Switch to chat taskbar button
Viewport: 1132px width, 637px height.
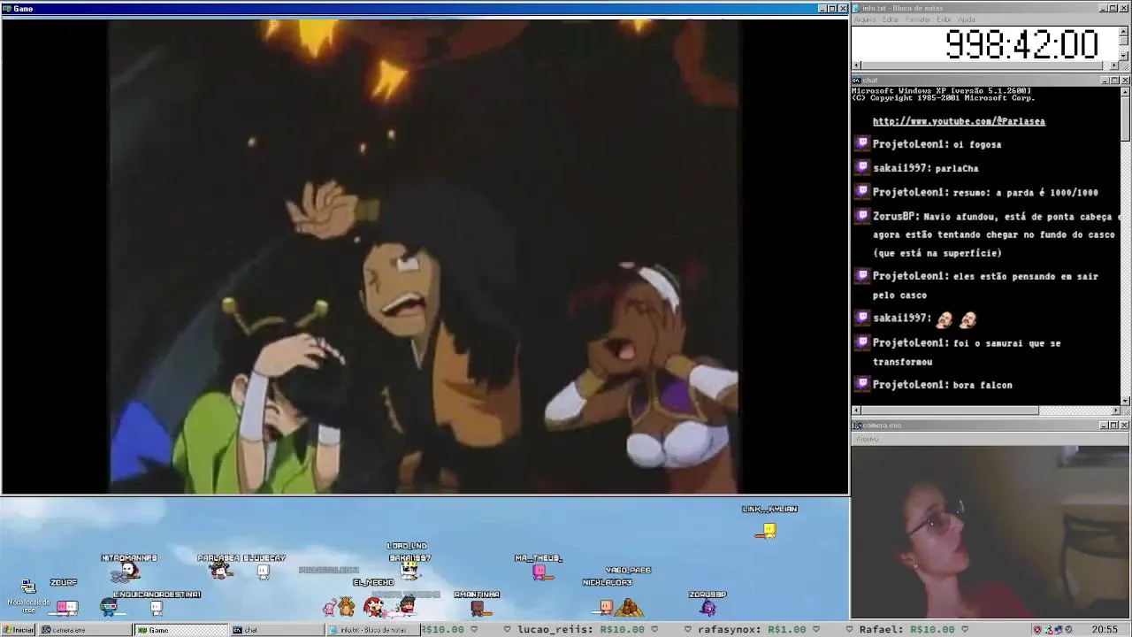click(276, 630)
